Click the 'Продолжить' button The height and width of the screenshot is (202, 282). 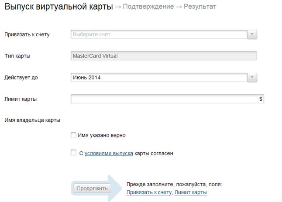point(92,188)
